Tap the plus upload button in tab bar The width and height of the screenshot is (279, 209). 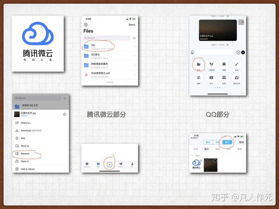[110, 165]
